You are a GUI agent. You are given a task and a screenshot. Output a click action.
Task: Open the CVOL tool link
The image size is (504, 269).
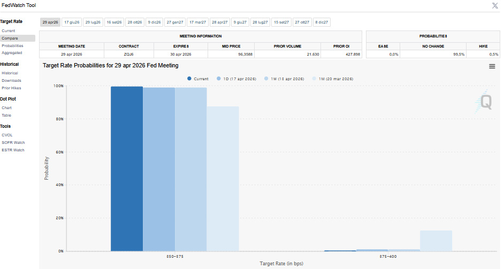7,135
